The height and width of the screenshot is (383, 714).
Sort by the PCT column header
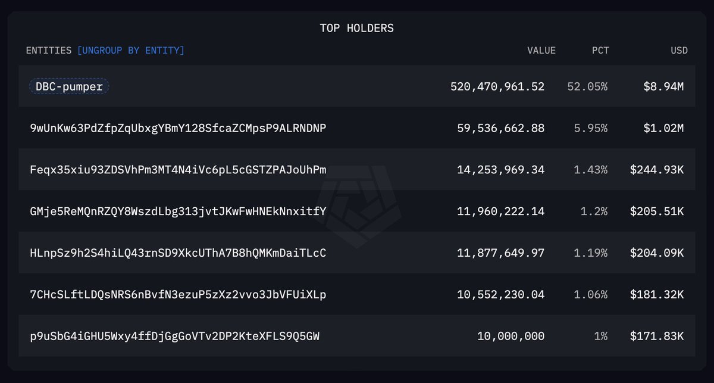click(x=600, y=51)
